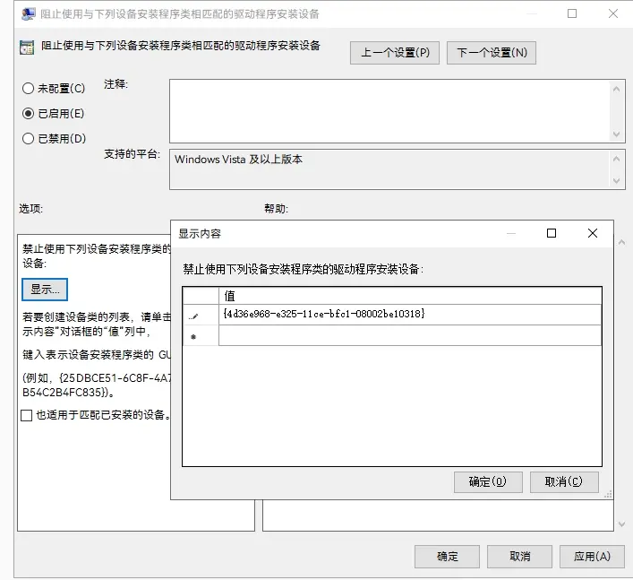Click the asterisk new-row icon

(193, 336)
